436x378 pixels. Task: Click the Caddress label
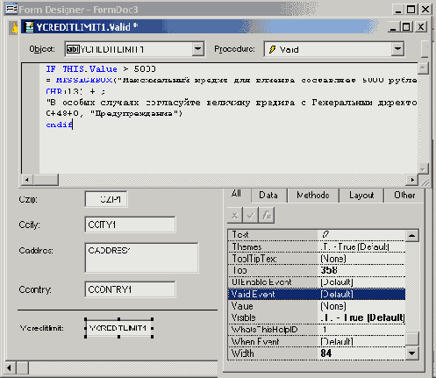click(x=36, y=251)
